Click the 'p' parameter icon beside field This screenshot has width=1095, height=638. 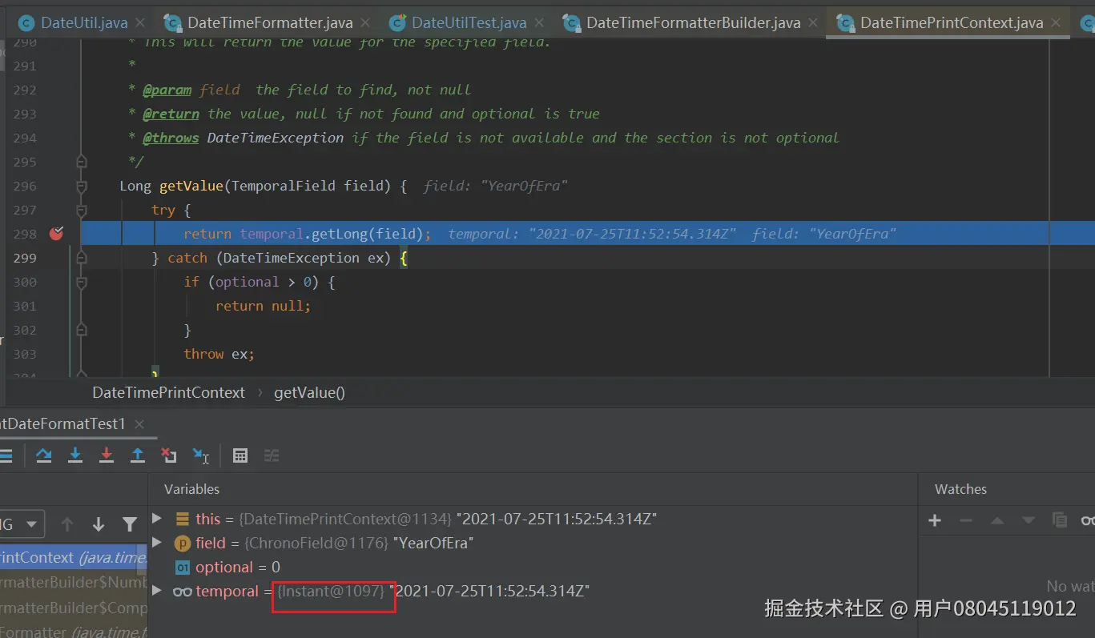point(183,543)
